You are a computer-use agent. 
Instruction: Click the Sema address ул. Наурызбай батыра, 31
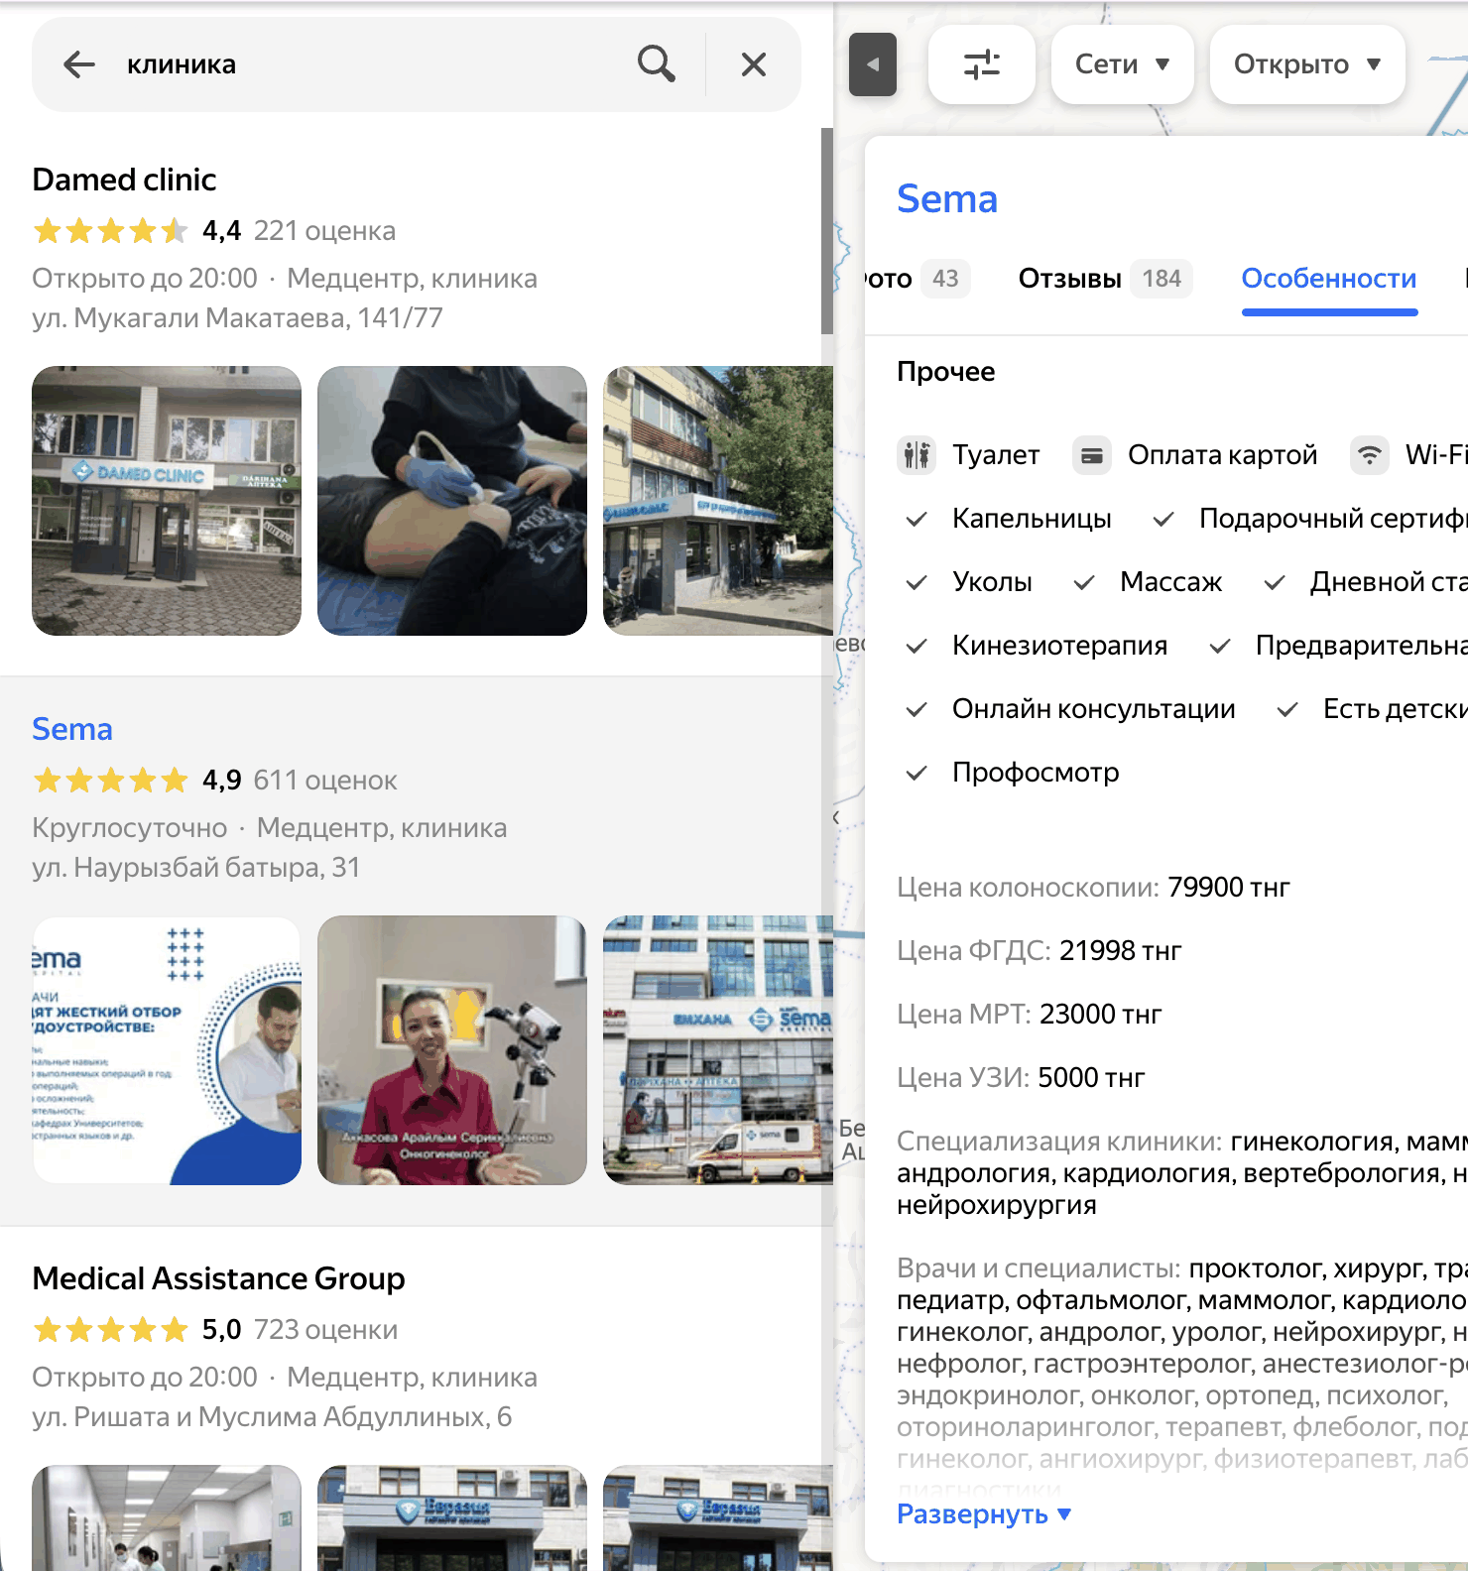coord(195,868)
